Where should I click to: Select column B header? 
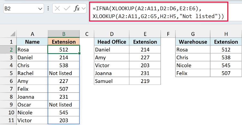[x=64, y=34]
